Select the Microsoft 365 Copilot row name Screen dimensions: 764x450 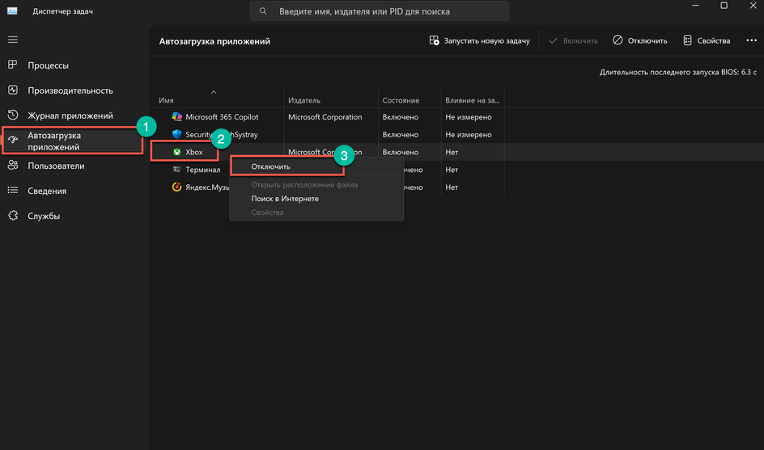point(222,117)
